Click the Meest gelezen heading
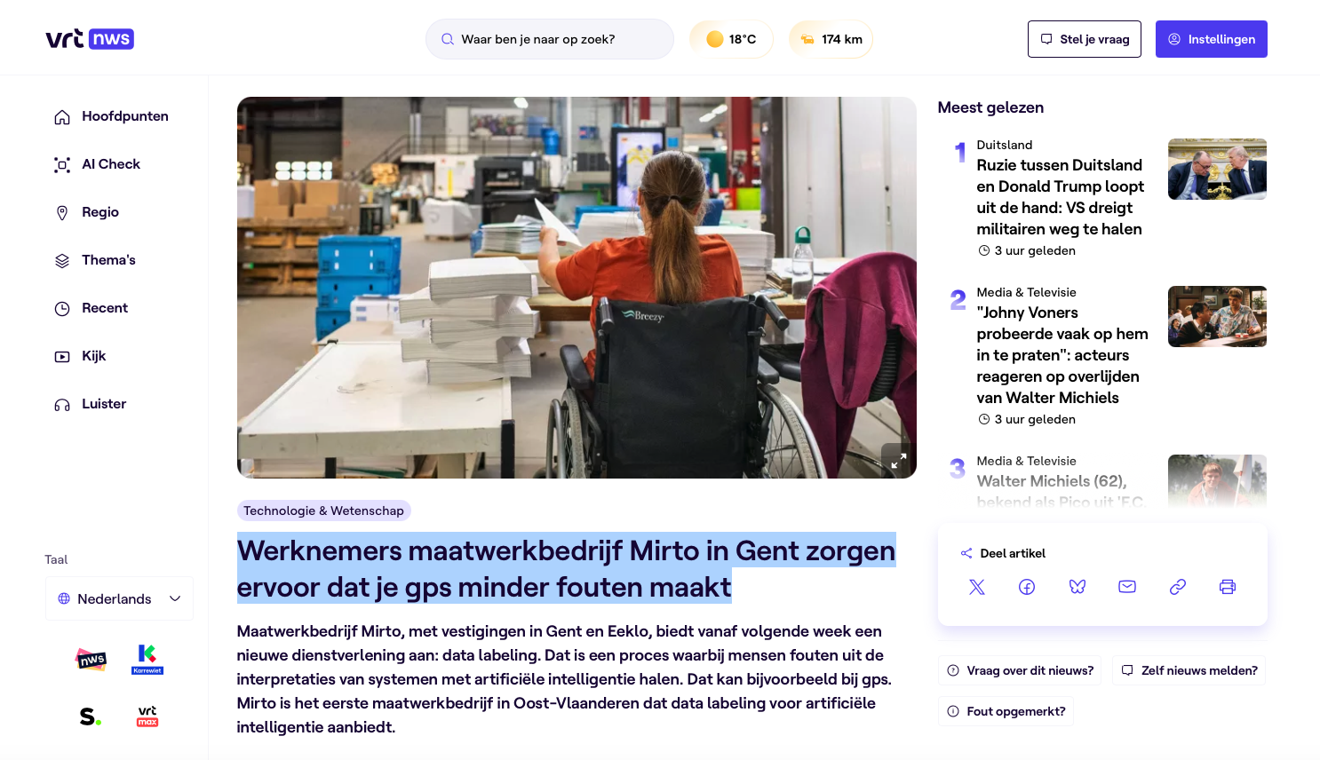This screenshot has height=760, width=1320. pos(990,107)
